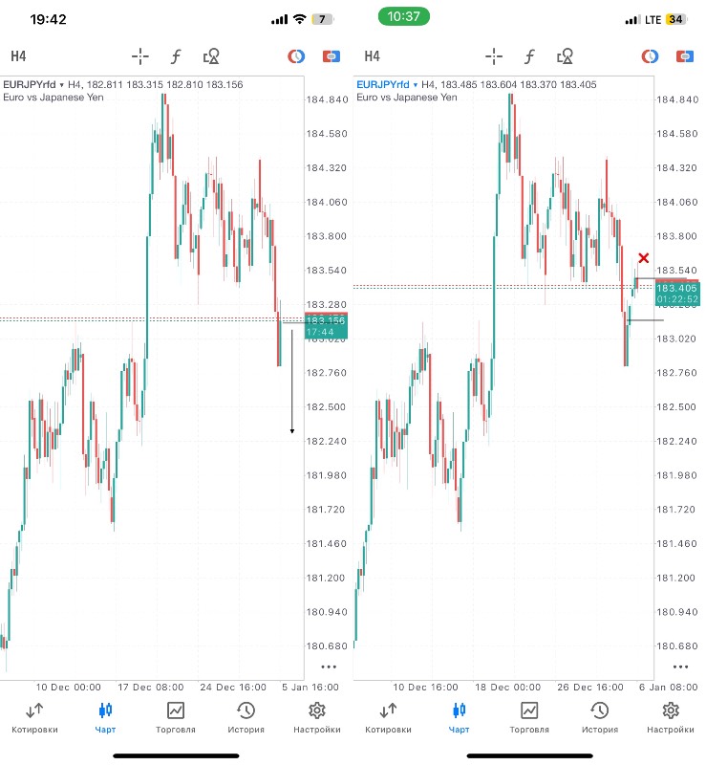Open H4 timeframe selector in left chart
Screen dimensions: 706x765
tap(18, 56)
